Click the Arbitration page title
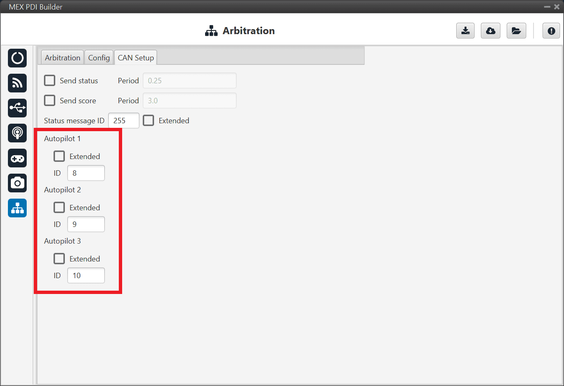 (248, 31)
